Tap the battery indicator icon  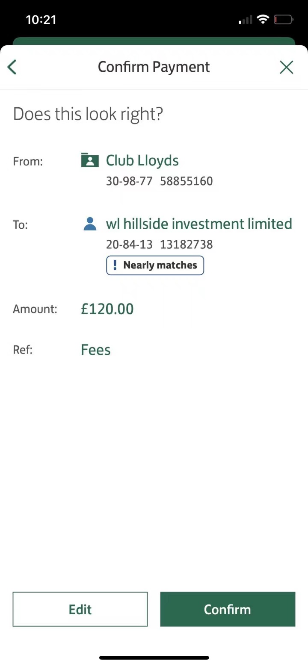point(283,19)
